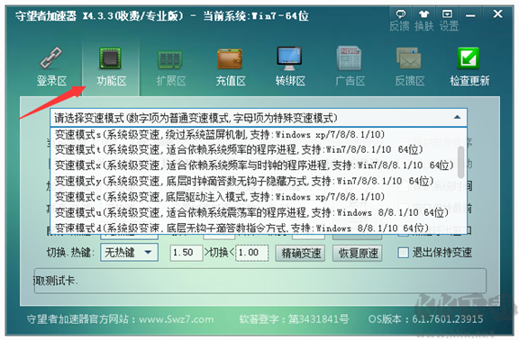Click the www.Swz7.com website text

coord(177,319)
